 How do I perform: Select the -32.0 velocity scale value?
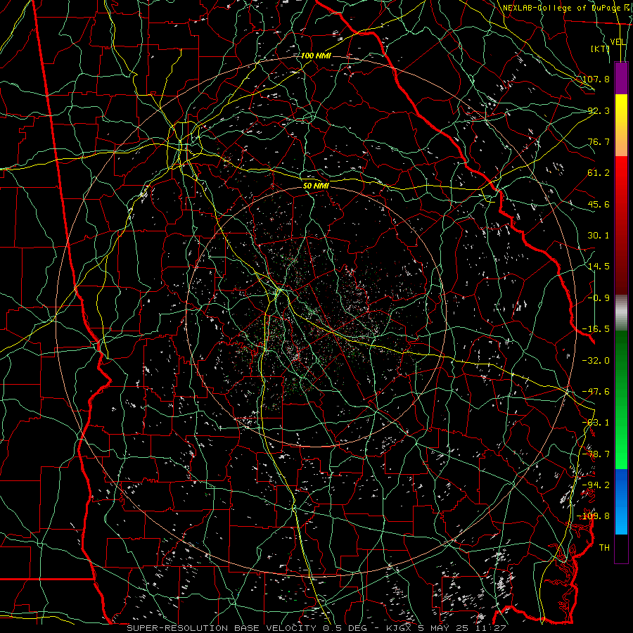pyautogui.click(x=596, y=361)
